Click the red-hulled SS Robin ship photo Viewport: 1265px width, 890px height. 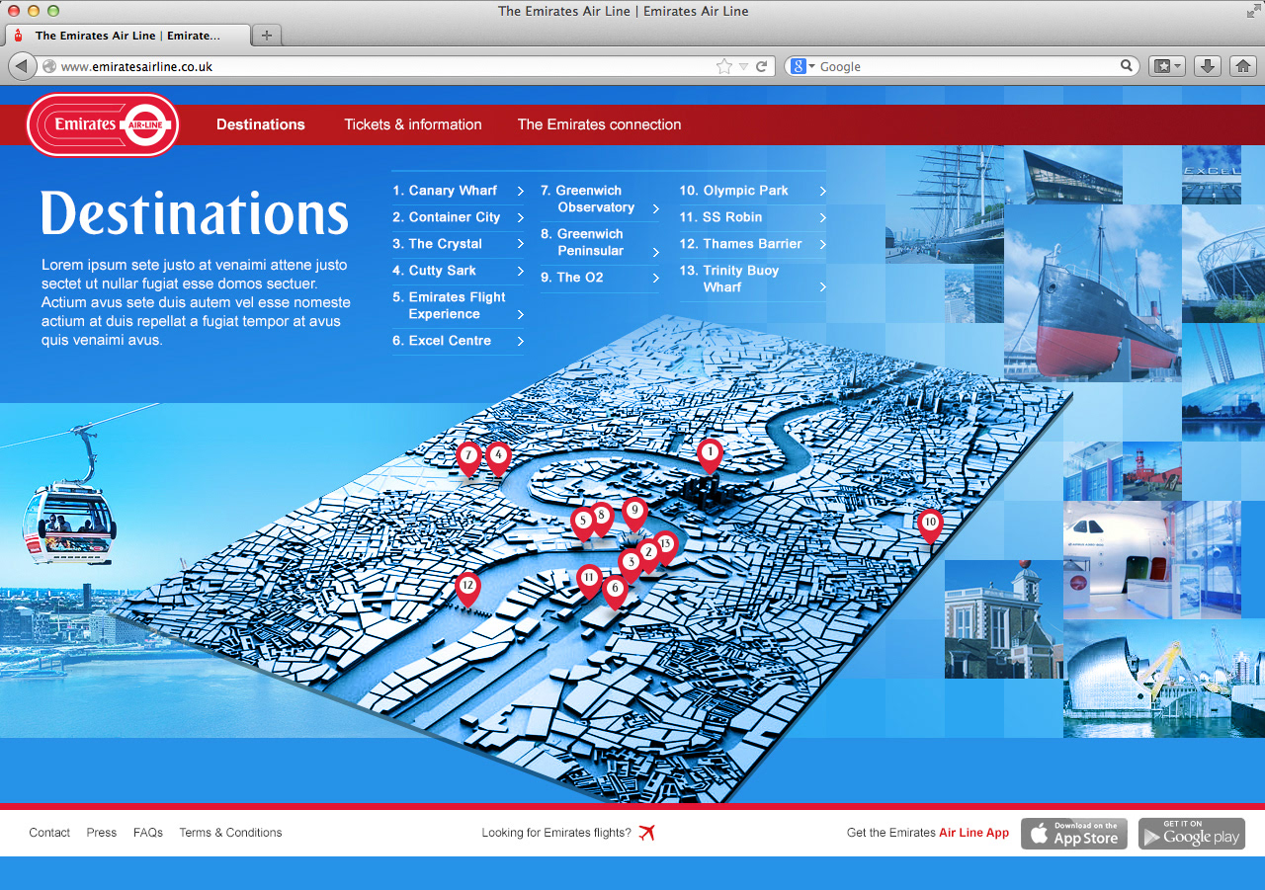pyautogui.click(x=1092, y=293)
